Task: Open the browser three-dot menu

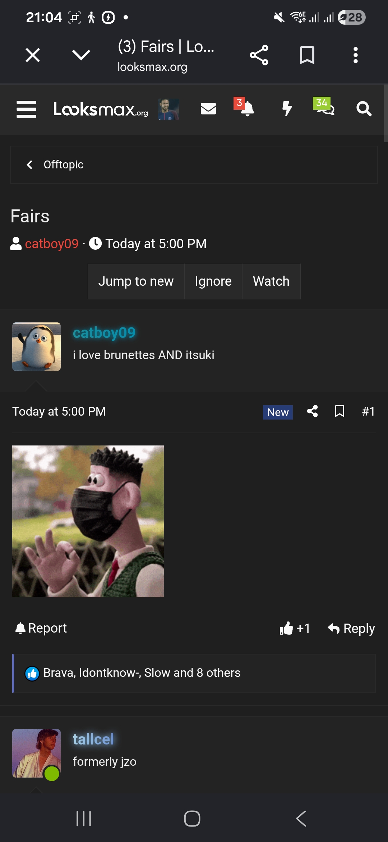Action: (x=356, y=55)
